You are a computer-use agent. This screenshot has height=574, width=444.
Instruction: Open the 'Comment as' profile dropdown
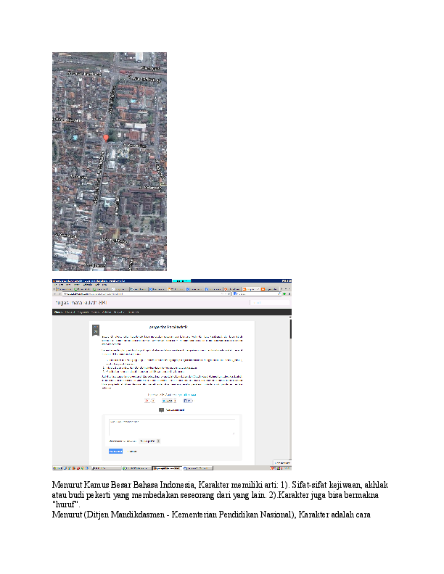[149, 440]
